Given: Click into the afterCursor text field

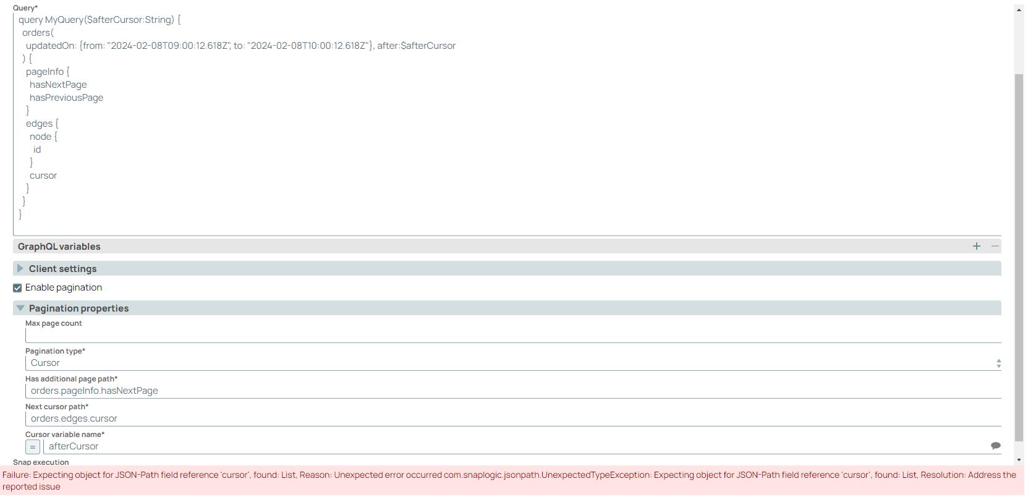Looking at the screenshot, I should coord(512,446).
